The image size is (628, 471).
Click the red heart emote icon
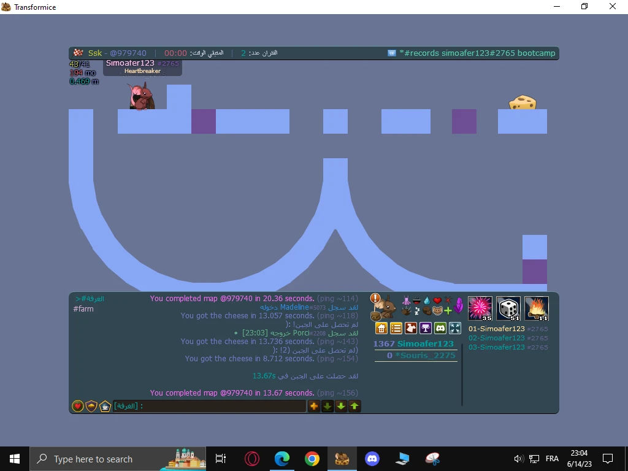[x=437, y=301]
